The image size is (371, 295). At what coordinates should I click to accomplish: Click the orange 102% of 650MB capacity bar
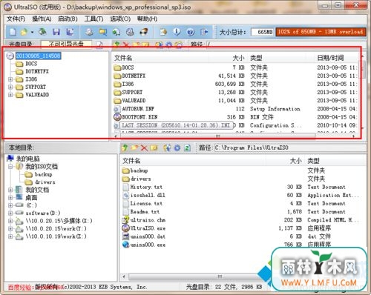pyautogui.click(x=321, y=32)
